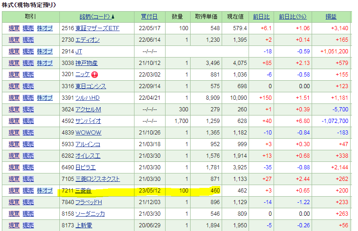The height and width of the screenshot is (231, 358).
Task: Open the 三菱自 stock link
Action: [x=83, y=191]
